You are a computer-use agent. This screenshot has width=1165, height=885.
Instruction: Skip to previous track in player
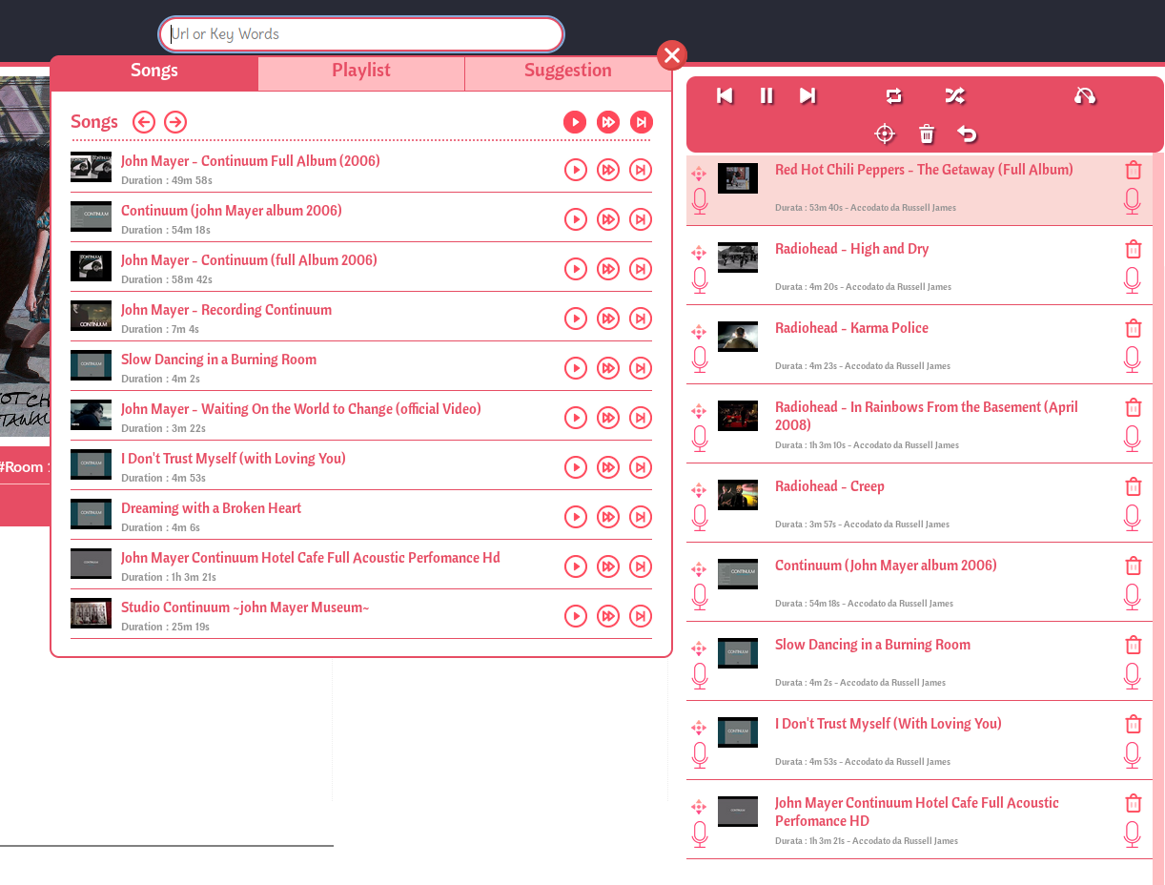coord(725,95)
